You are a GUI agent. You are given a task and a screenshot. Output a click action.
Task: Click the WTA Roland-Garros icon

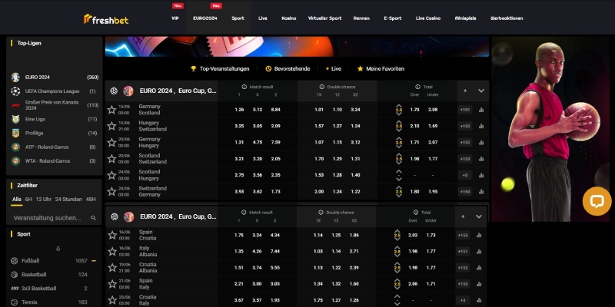tap(15, 161)
